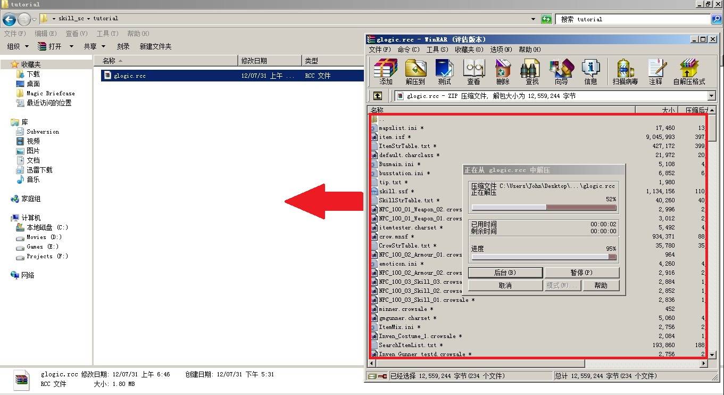Go up one folder level in WinRAR

tap(377, 96)
